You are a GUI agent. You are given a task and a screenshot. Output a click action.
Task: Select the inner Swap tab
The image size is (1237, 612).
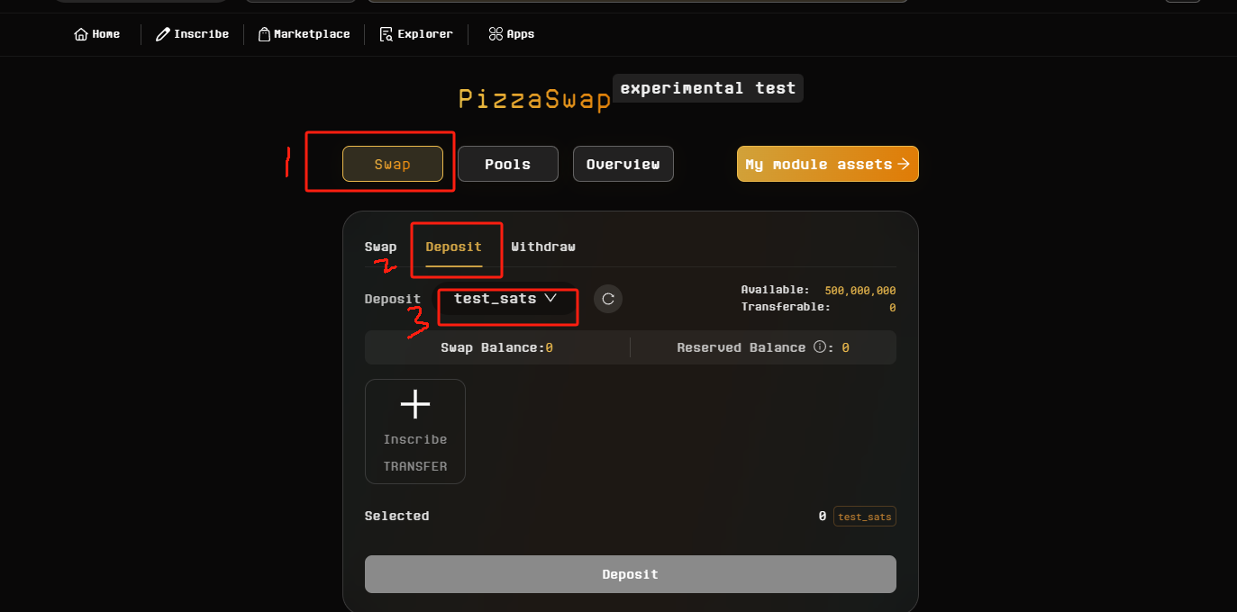pos(380,247)
